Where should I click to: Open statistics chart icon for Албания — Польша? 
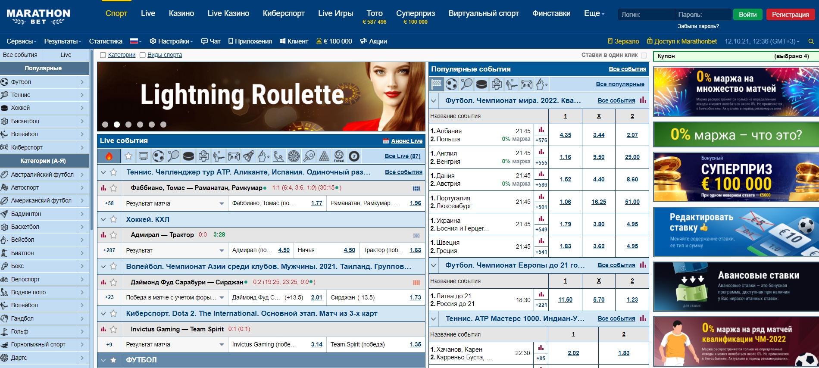coord(541,130)
